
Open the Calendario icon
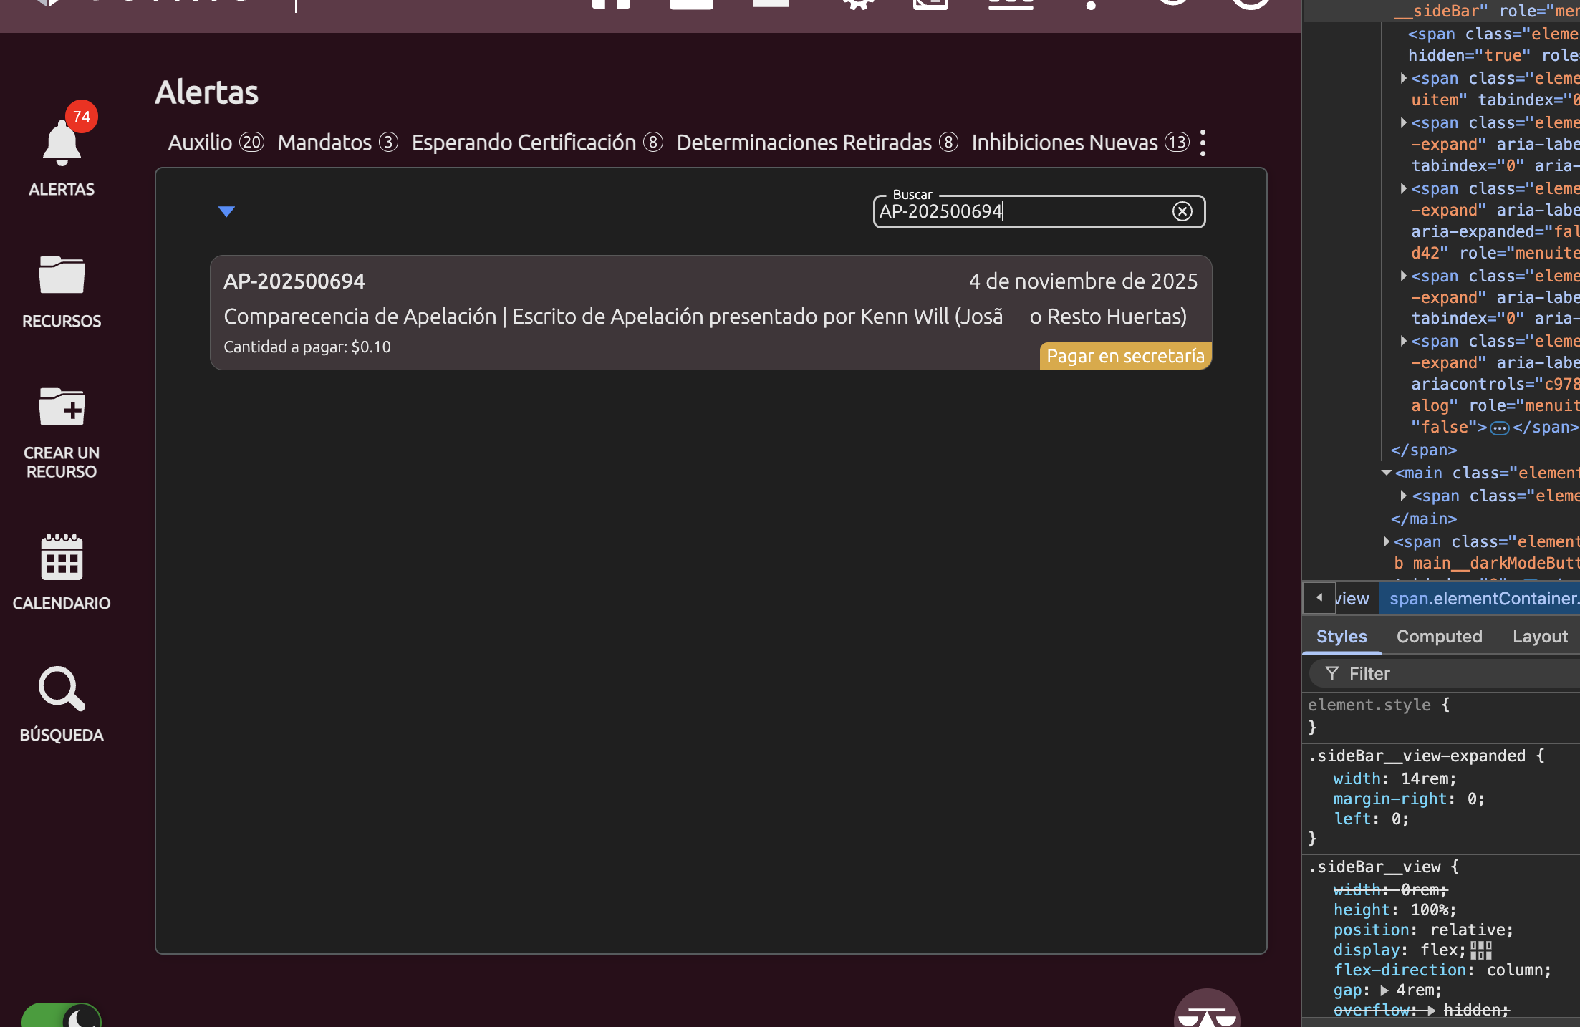62,557
